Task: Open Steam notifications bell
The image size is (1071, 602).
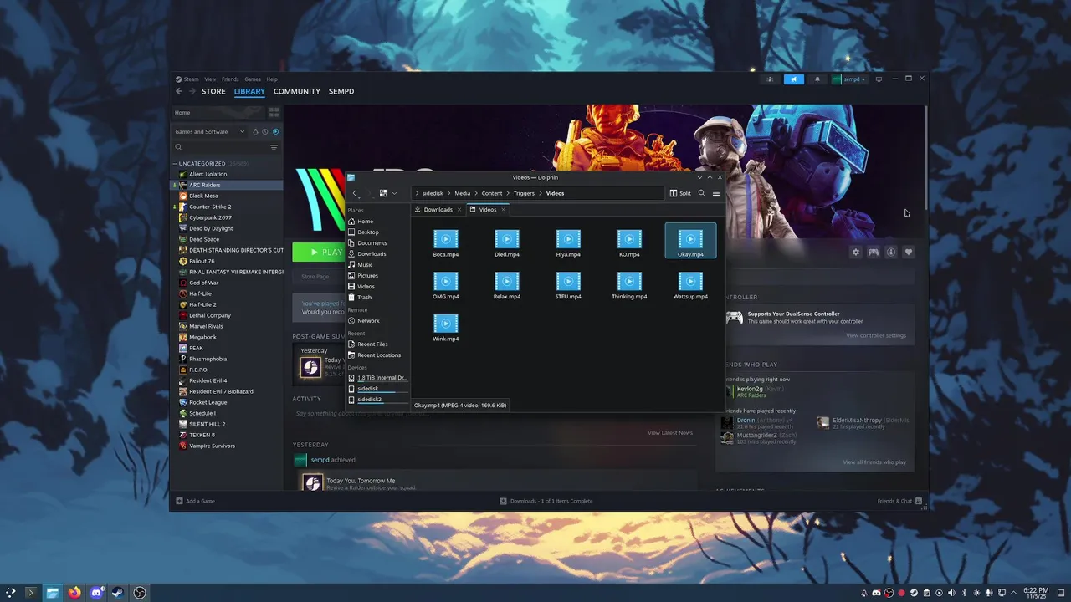Action: [817, 79]
